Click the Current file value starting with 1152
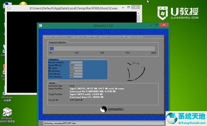 click(76, 100)
